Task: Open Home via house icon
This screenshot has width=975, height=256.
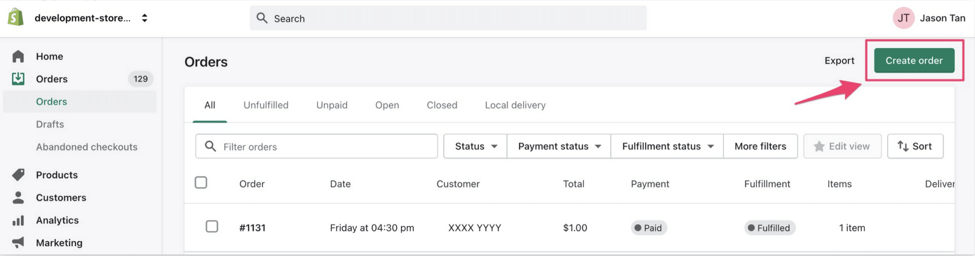Action: coord(18,56)
